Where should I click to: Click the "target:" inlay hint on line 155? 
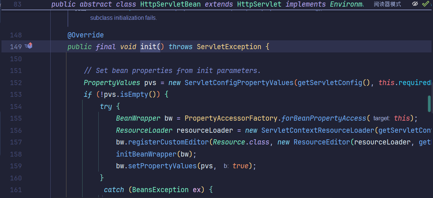[382, 118]
